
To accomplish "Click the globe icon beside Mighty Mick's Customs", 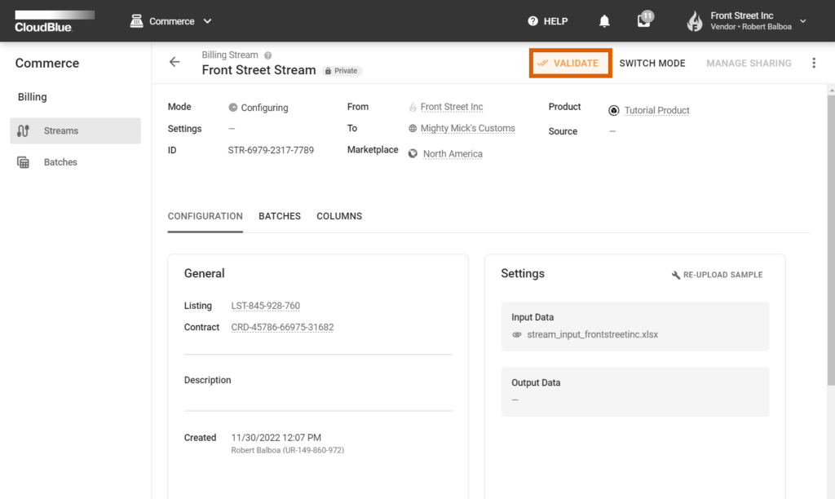I will point(412,128).
